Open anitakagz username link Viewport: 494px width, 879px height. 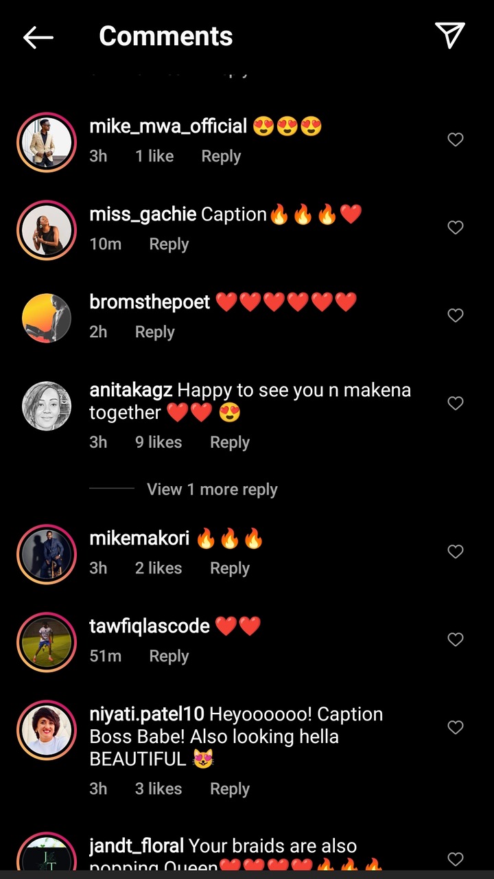[x=131, y=390]
